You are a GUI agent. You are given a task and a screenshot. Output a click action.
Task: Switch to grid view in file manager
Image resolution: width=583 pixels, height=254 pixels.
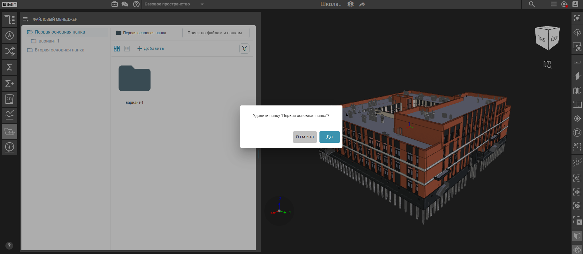[x=117, y=49]
